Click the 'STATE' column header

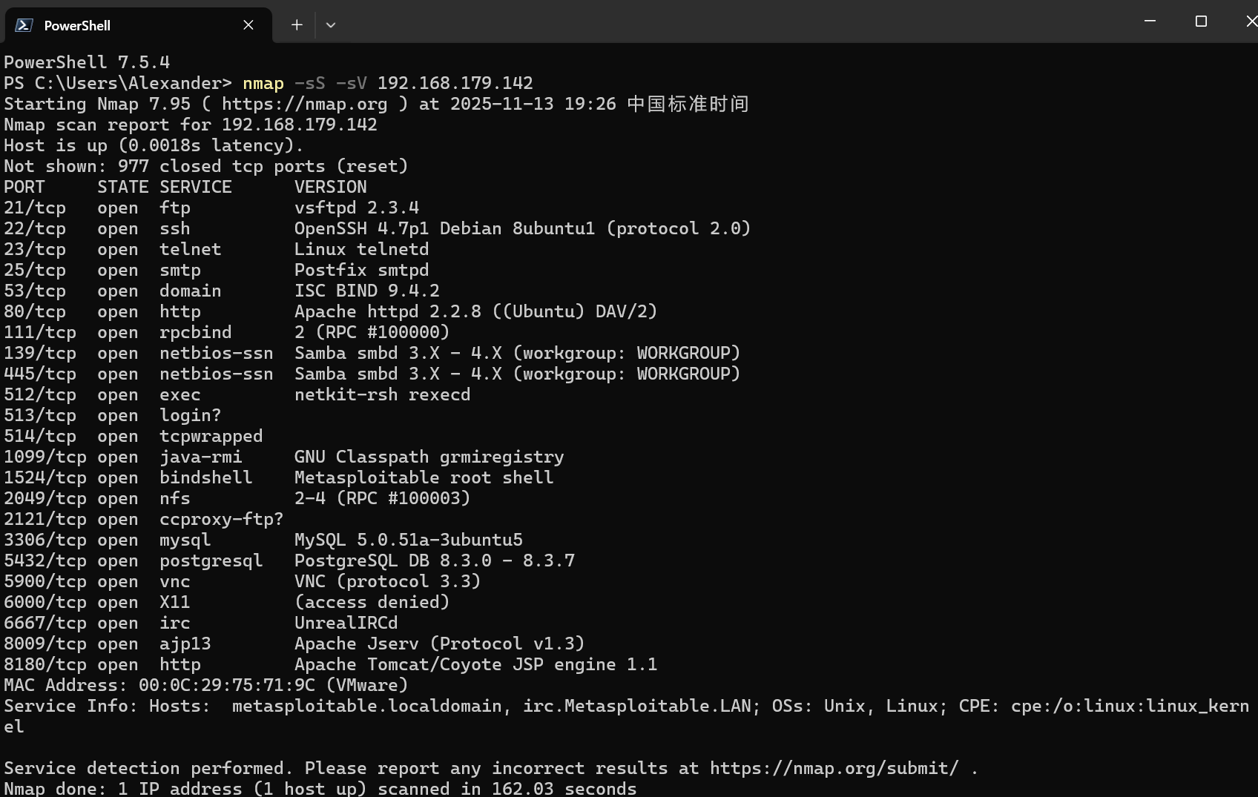pos(123,187)
